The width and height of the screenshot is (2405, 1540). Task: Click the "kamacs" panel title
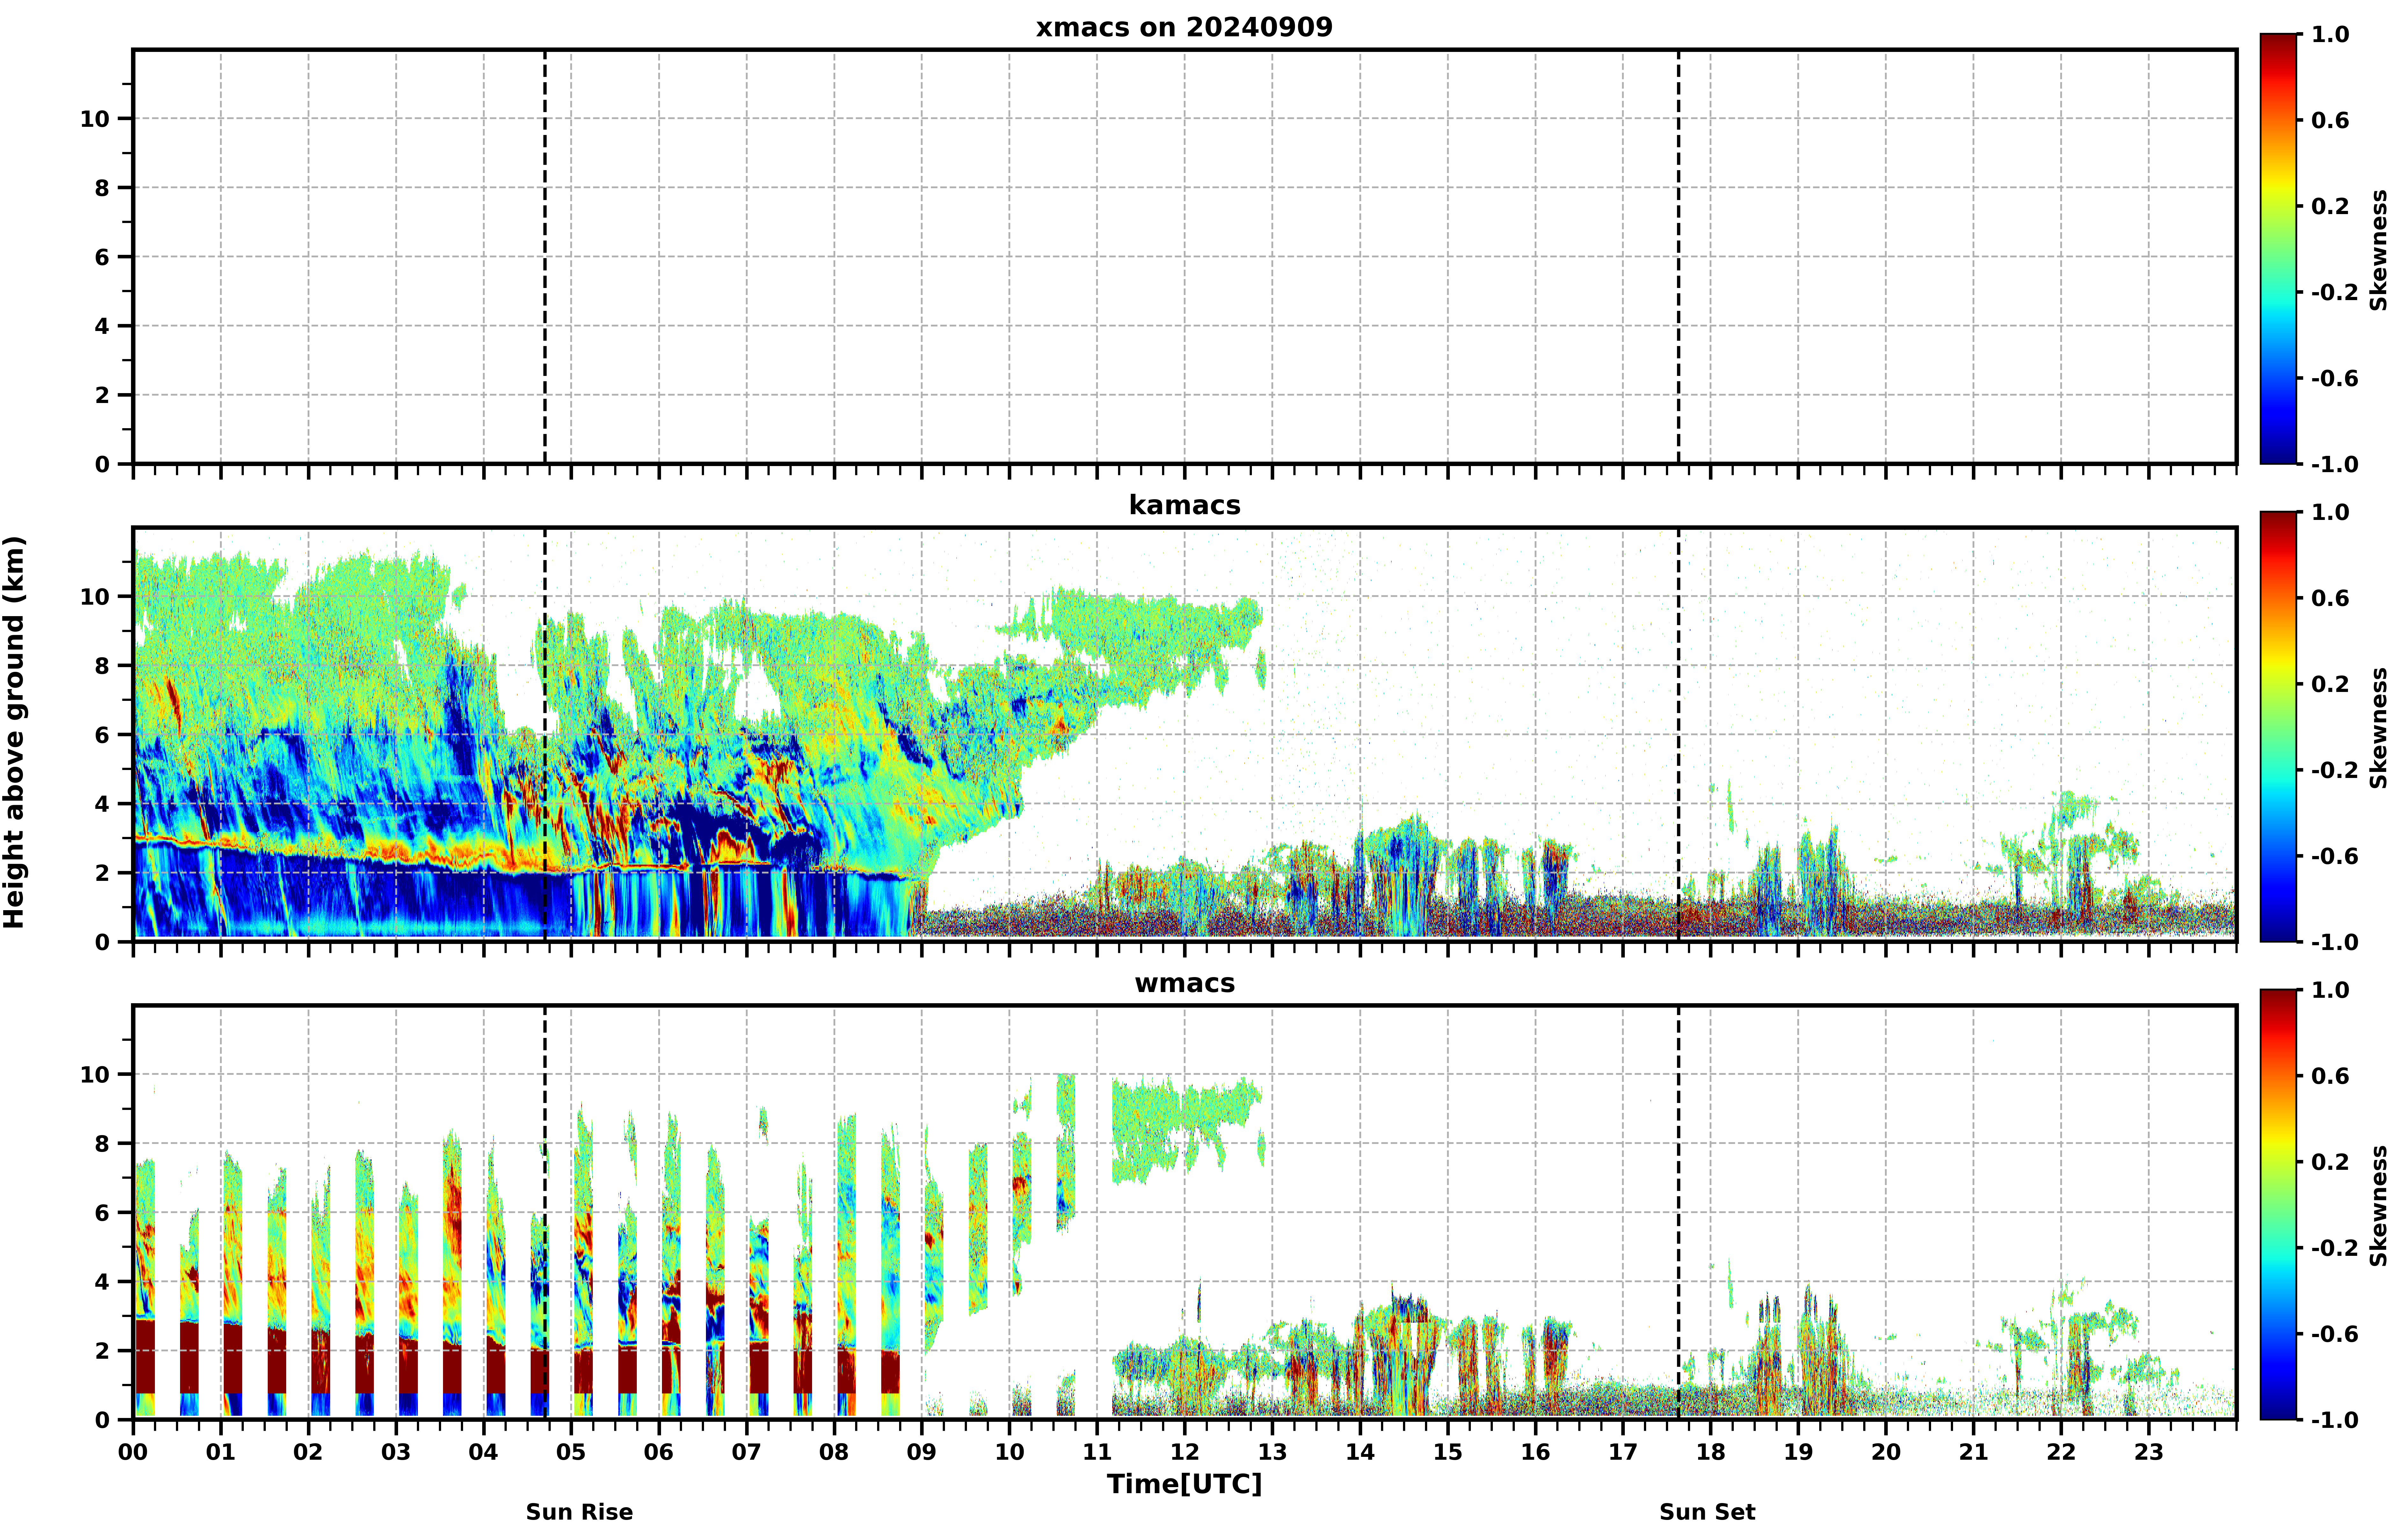point(1184,505)
